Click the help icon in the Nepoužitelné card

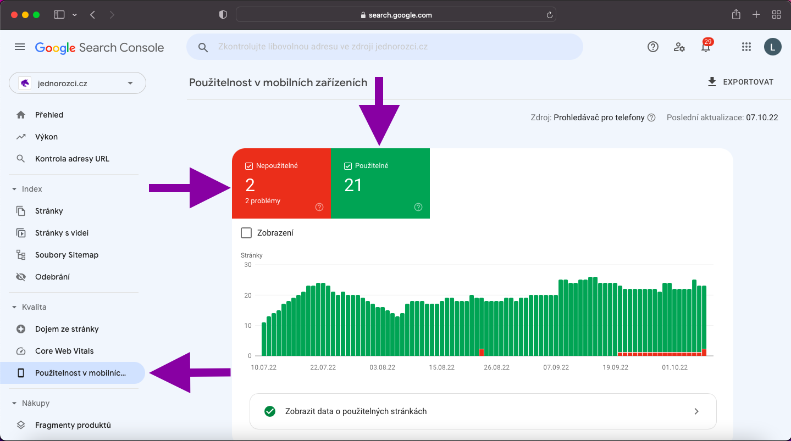[319, 207]
